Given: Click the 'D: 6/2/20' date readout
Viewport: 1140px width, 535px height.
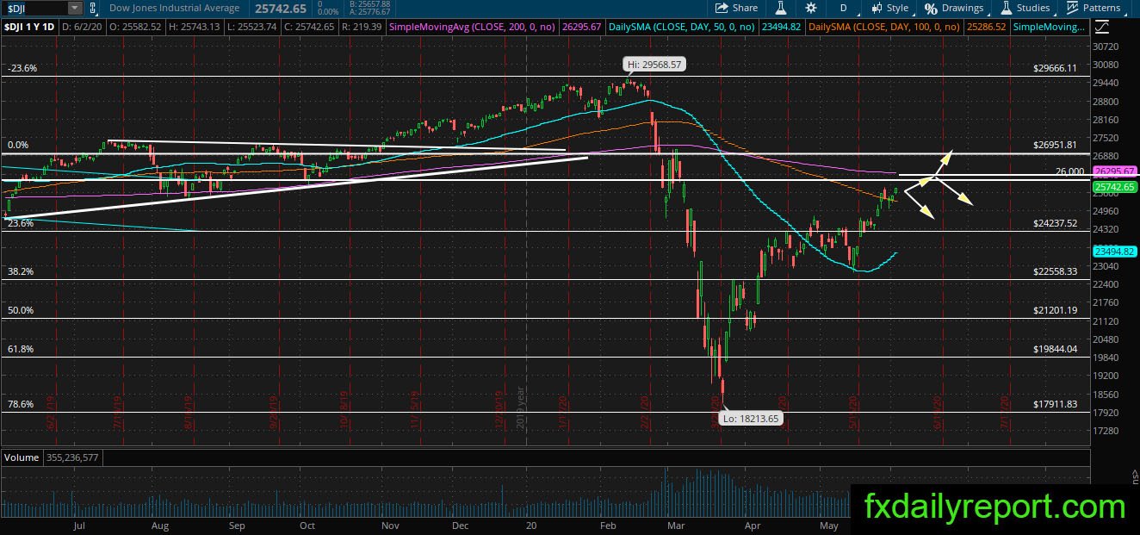Looking at the screenshot, I should tap(83, 28).
